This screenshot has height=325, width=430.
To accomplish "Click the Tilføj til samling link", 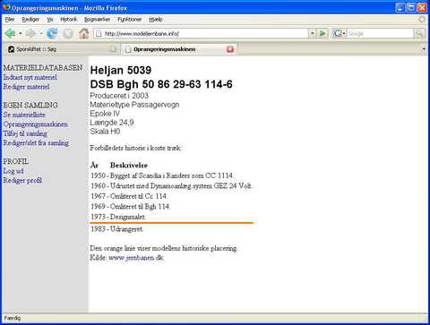I will pos(25,133).
